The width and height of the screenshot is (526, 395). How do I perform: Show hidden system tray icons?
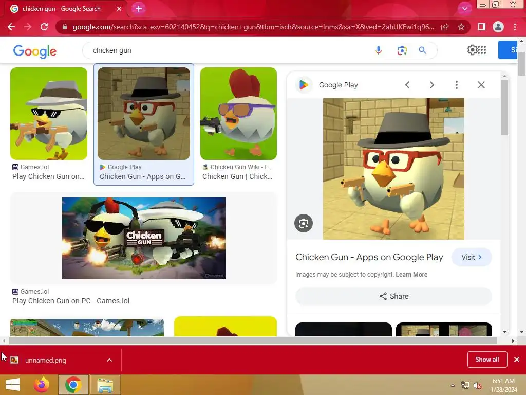453,385
